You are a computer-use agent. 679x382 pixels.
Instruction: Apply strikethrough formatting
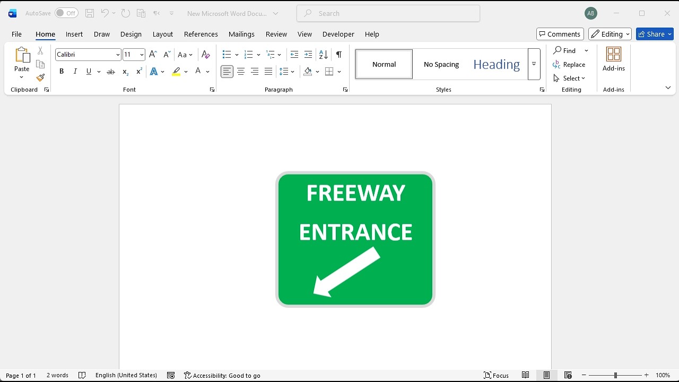point(111,72)
